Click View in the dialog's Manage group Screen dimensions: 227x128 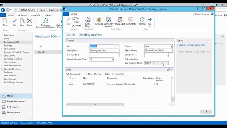76,18
